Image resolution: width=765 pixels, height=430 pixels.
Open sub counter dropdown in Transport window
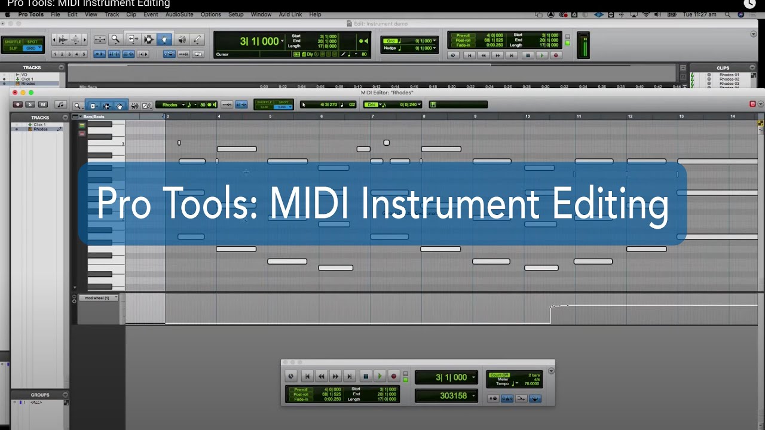tap(473, 395)
